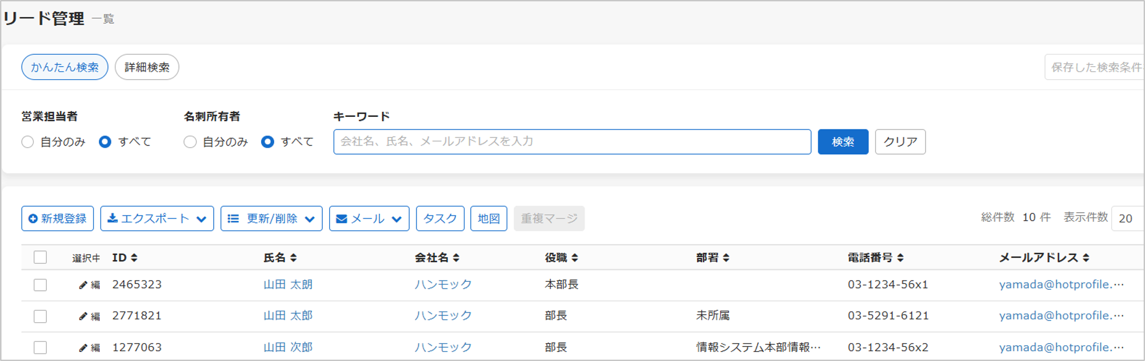Image resolution: width=1145 pixels, height=361 pixels.
Task: Open ハンモック company link for 山田 太郎
Action: pos(443,316)
